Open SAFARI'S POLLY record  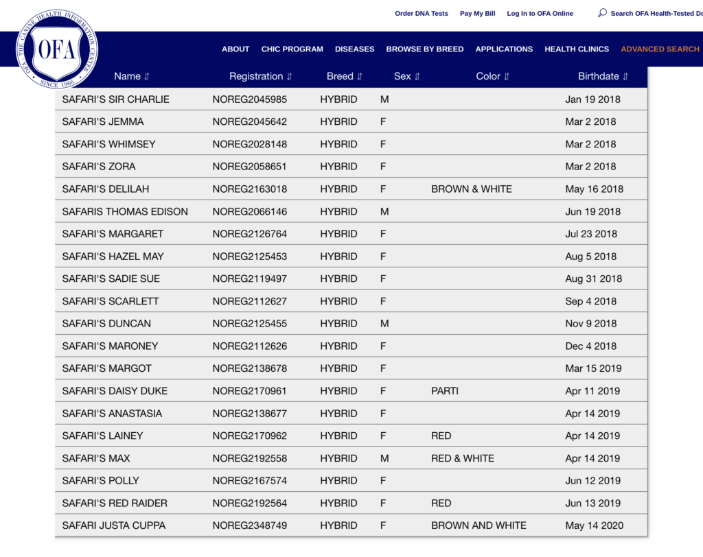click(x=100, y=481)
